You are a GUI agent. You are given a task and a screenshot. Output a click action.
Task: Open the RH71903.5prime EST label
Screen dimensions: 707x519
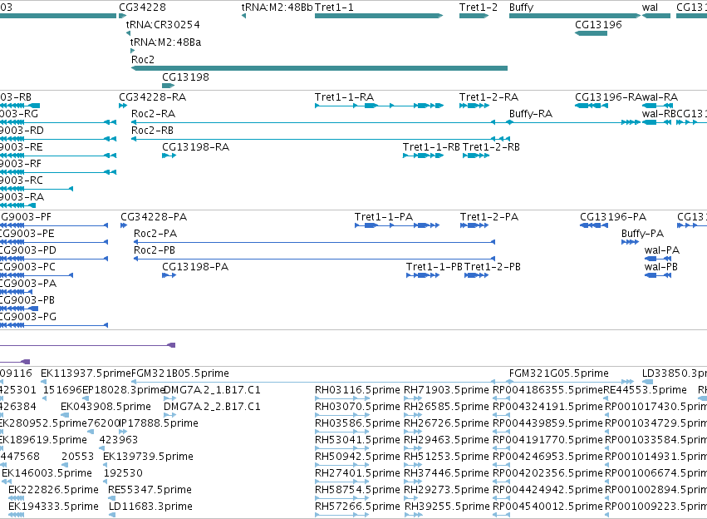446,390
